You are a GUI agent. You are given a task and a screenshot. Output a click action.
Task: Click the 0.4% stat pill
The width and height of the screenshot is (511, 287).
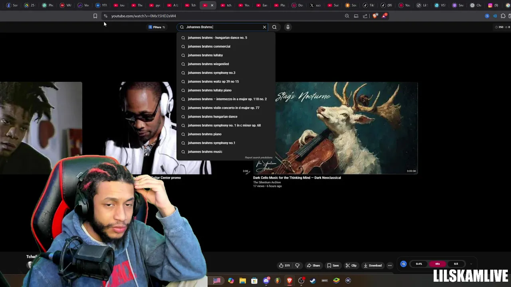pos(419,264)
